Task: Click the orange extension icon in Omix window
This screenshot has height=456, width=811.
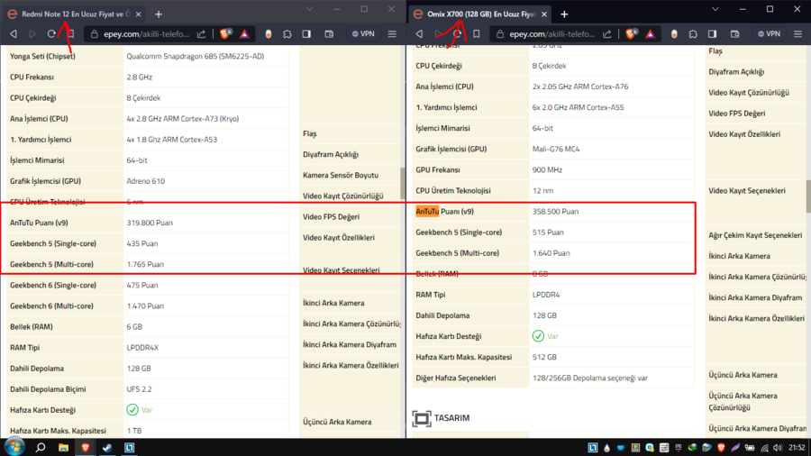Action: pyautogui.click(x=674, y=34)
